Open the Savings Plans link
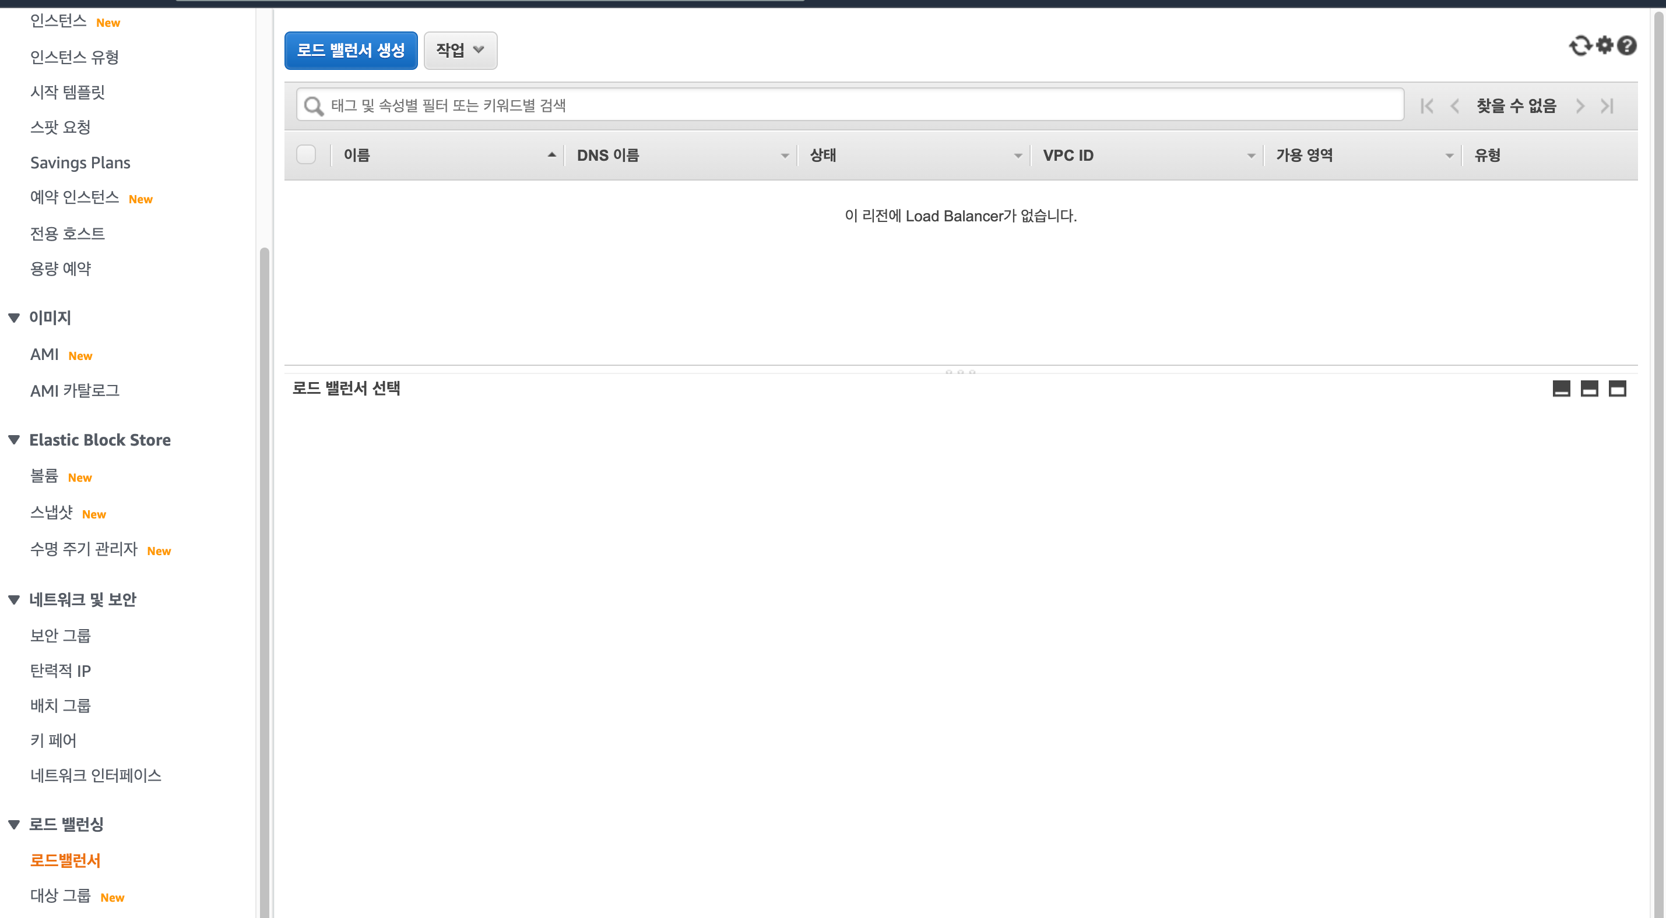This screenshot has height=918, width=1666. pyautogui.click(x=80, y=163)
